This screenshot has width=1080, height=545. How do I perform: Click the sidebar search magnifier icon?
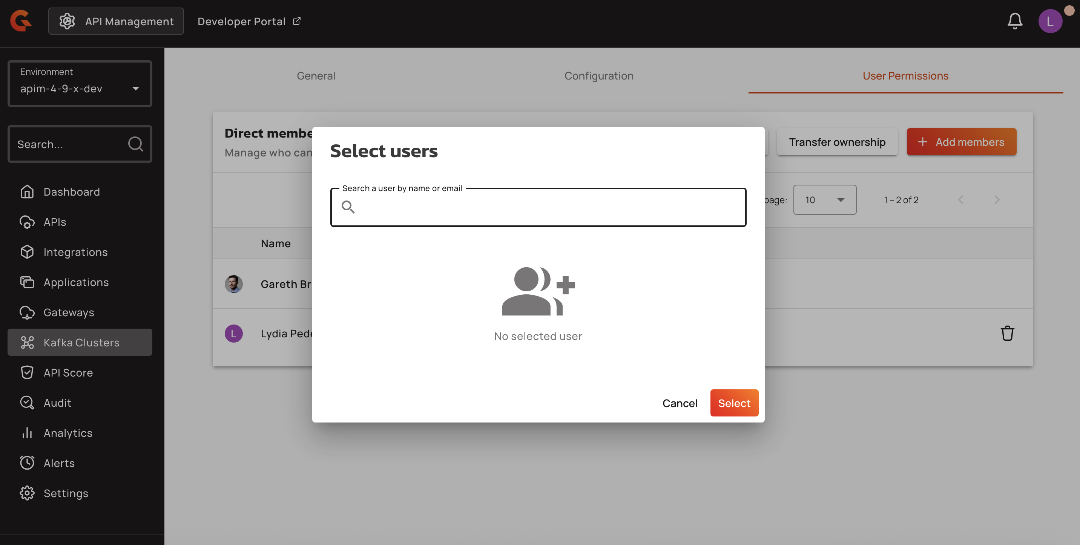click(x=135, y=144)
